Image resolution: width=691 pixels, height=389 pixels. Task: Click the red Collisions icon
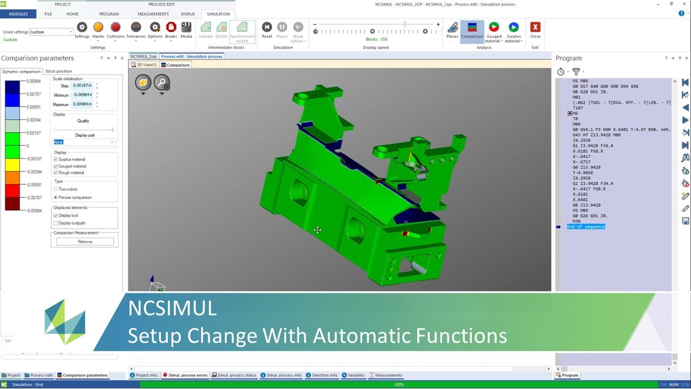[116, 27]
